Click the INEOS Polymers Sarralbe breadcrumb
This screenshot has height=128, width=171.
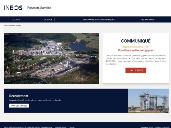pos(13,26)
